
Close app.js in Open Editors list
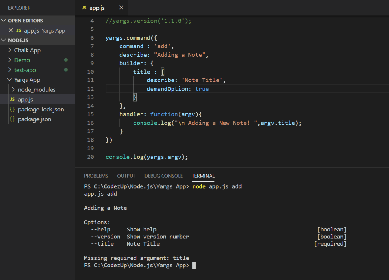pyautogui.click(x=11, y=30)
